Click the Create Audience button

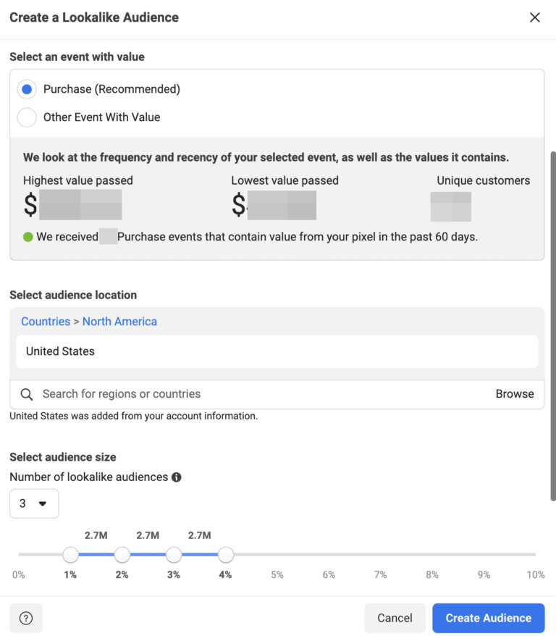click(x=488, y=618)
